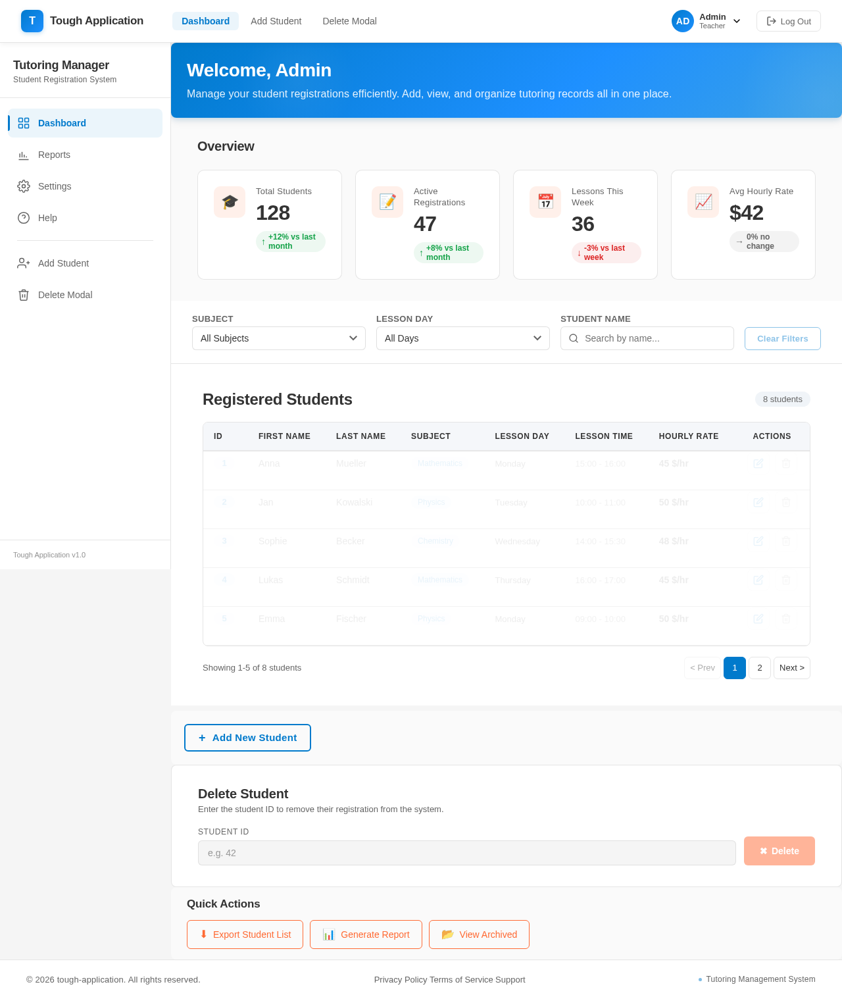Click the Avg Hourly Rate chart icon
This screenshot has height=999, width=842.
[x=703, y=202]
